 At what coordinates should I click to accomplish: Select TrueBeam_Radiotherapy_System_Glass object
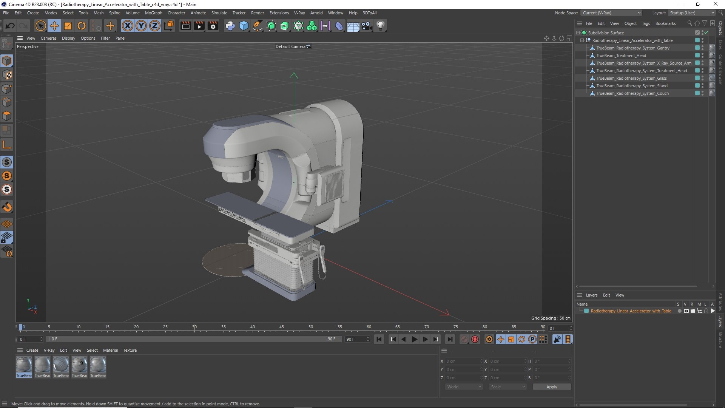point(631,78)
